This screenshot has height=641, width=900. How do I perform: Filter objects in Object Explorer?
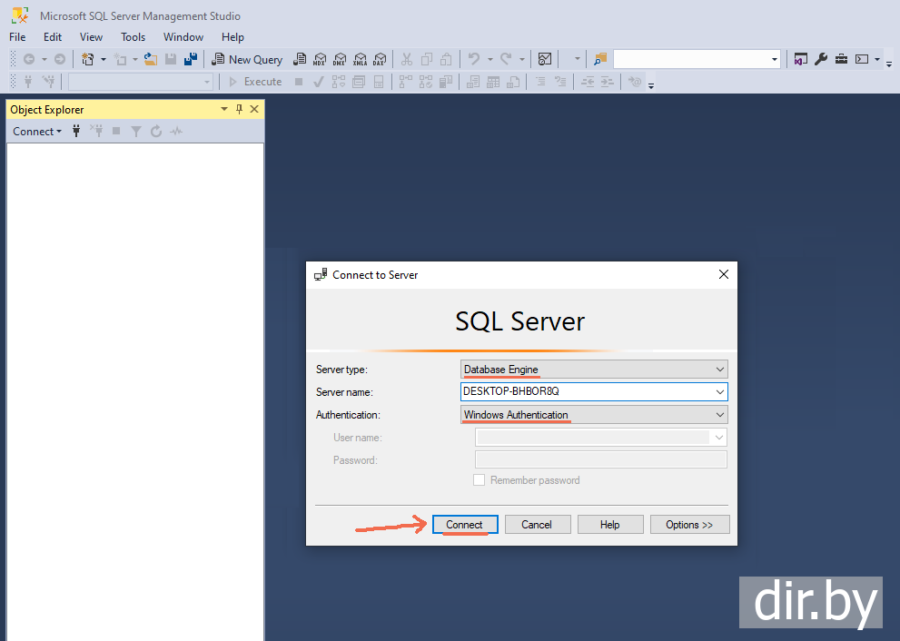[136, 131]
